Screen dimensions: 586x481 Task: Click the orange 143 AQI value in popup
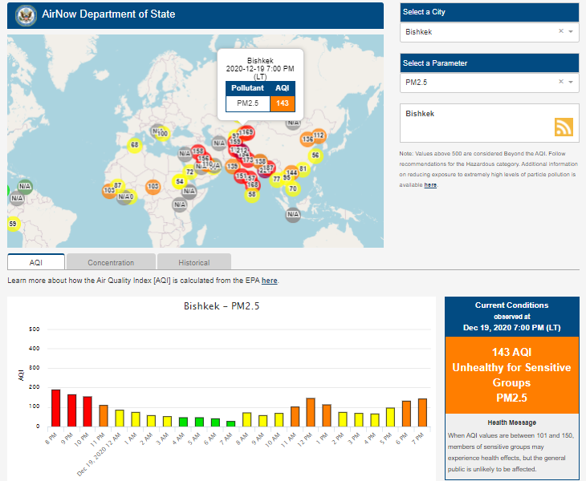pos(283,103)
